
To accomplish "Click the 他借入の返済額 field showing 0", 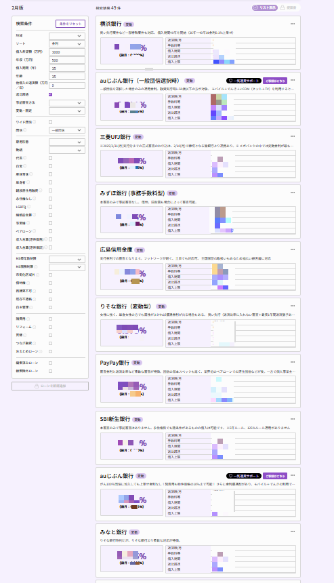I will pos(67,85).
